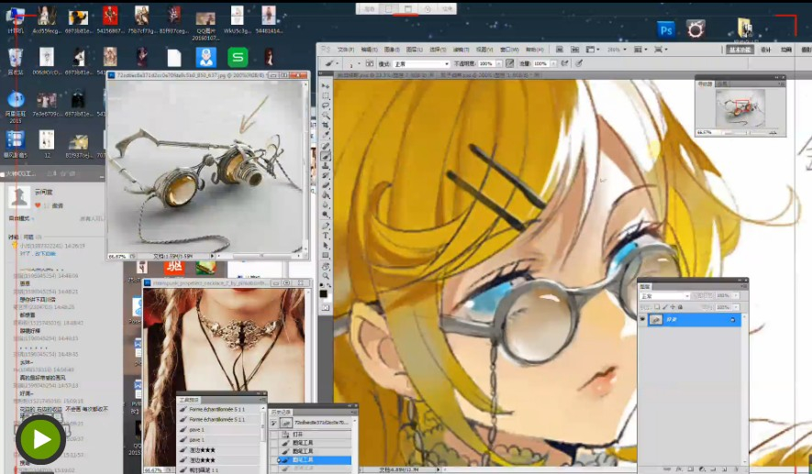Open the 文件(F) menu
Image resolution: width=812 pixels, height=474 pixels.
click(x=345, y=50)
